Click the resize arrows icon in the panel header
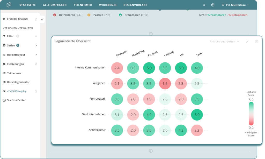Image resolution: width=265 pixels, height=159 pixels. coord(247,41)
